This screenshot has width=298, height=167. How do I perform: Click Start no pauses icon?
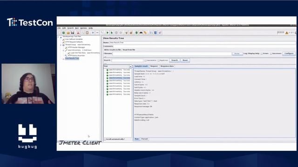(112, 33)
